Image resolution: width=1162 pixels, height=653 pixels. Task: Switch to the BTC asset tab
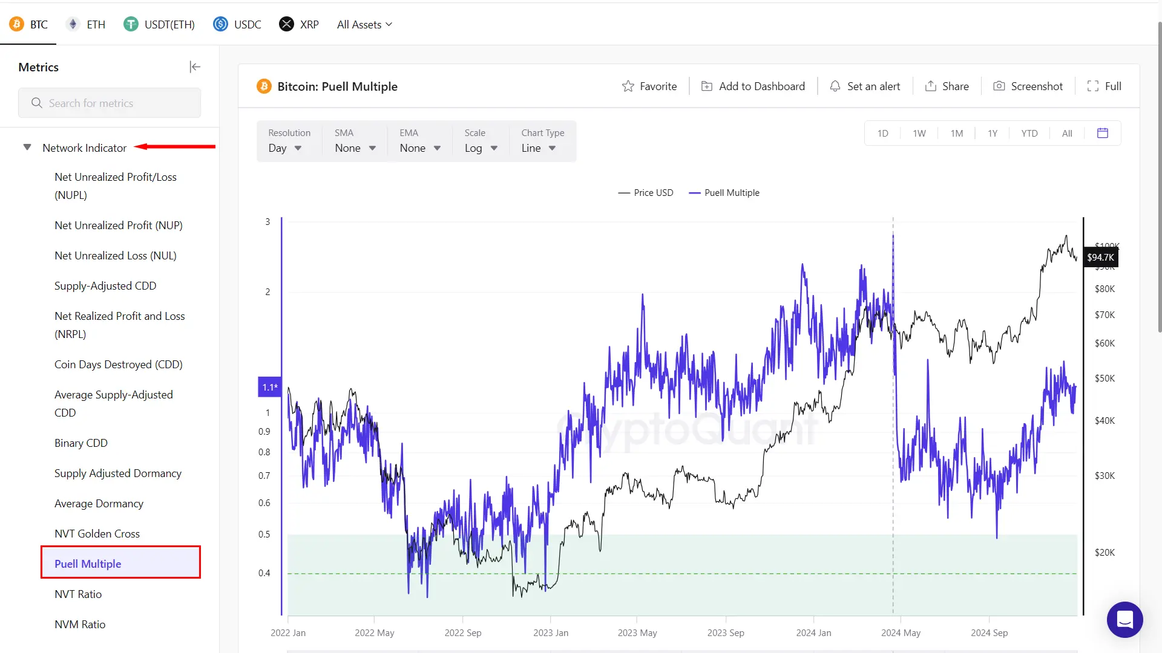click(28, 24)
